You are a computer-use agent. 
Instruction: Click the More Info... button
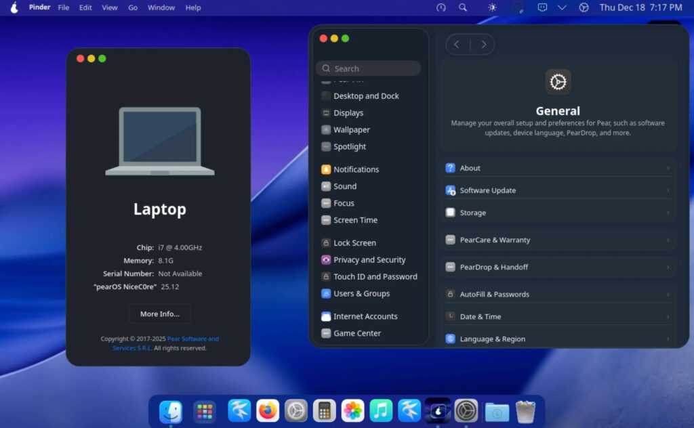click(160, 314)
